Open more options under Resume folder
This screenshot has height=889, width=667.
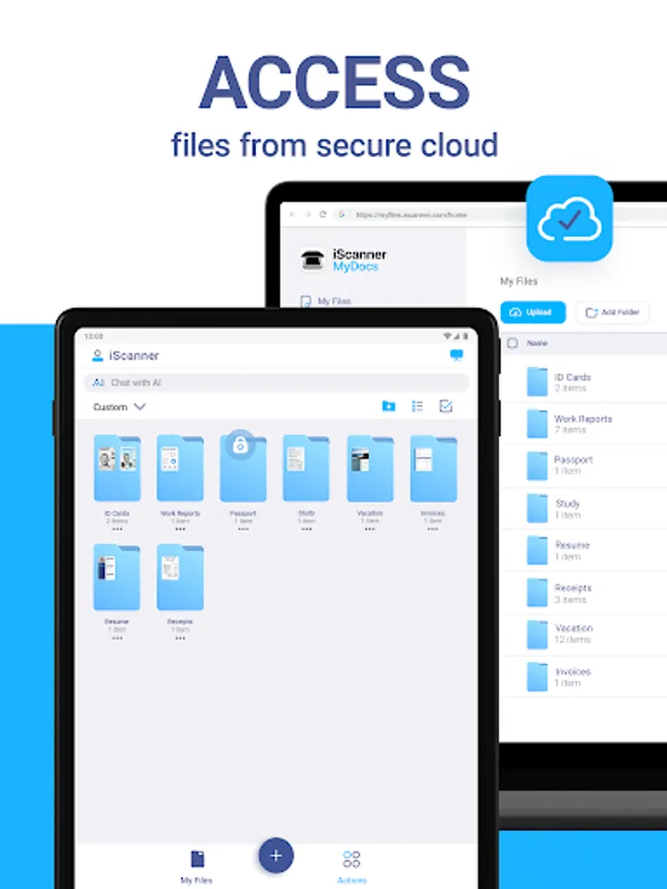coord(117,638)
